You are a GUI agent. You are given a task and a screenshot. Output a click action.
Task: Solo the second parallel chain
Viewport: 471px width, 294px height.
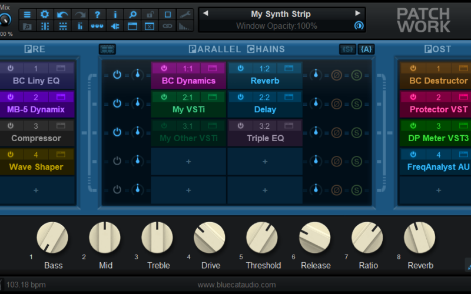pos(357,103)
